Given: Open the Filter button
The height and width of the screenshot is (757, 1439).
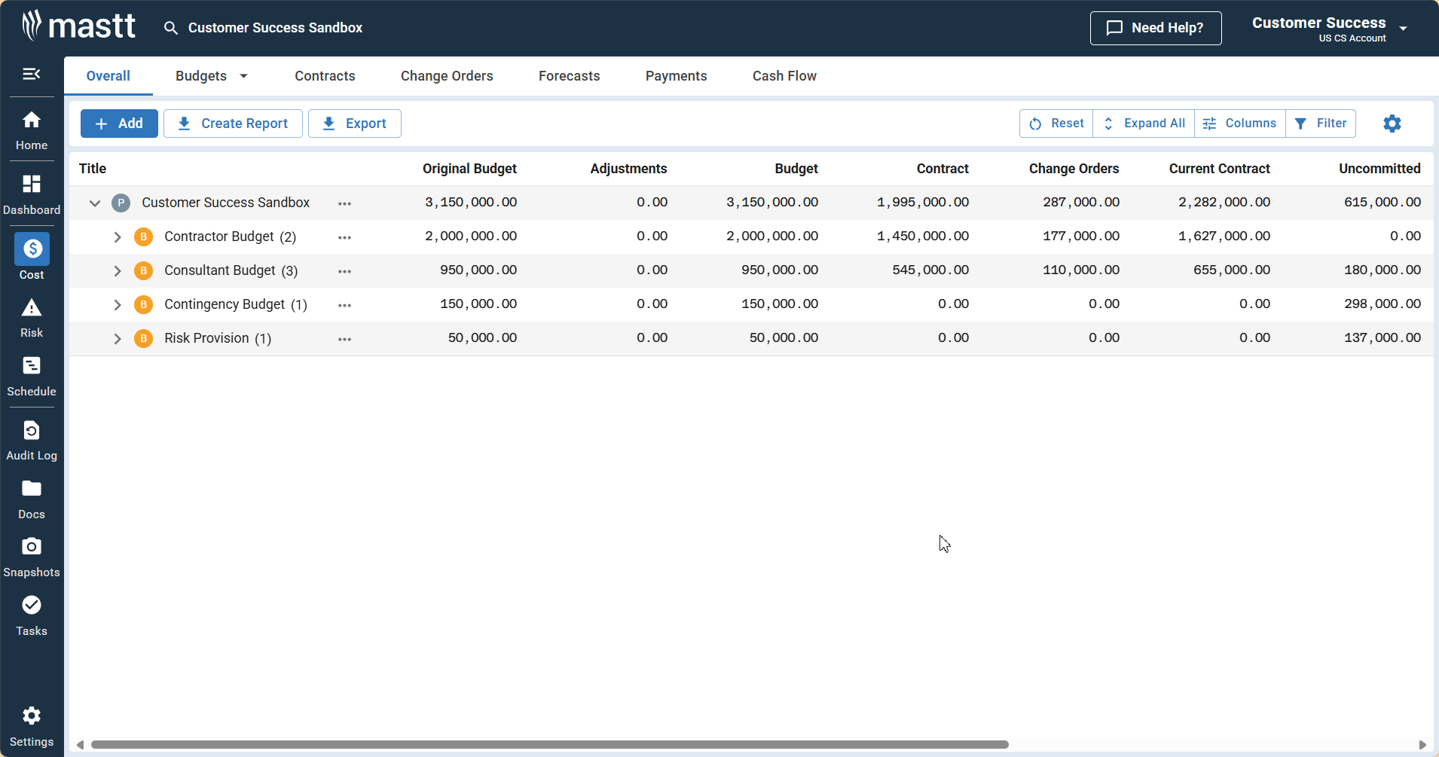Looking at the screenshot, I should coord(1321,124).
